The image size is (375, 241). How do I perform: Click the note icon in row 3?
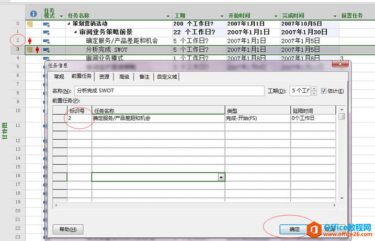[30, 50]
